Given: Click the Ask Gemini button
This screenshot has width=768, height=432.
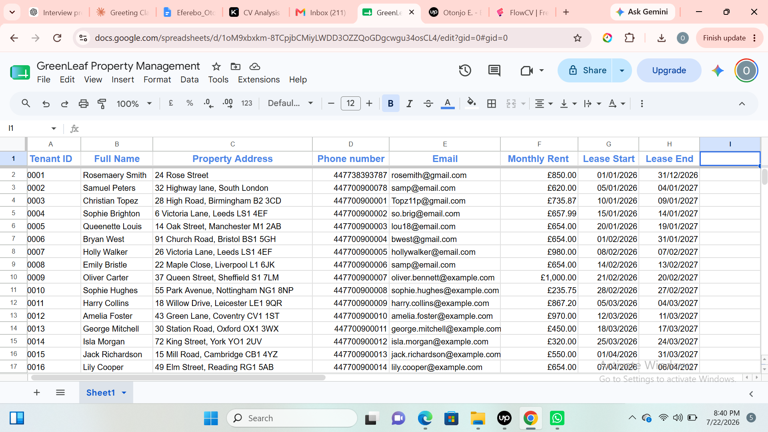Looking at the screenshot, I should (642, 12).
